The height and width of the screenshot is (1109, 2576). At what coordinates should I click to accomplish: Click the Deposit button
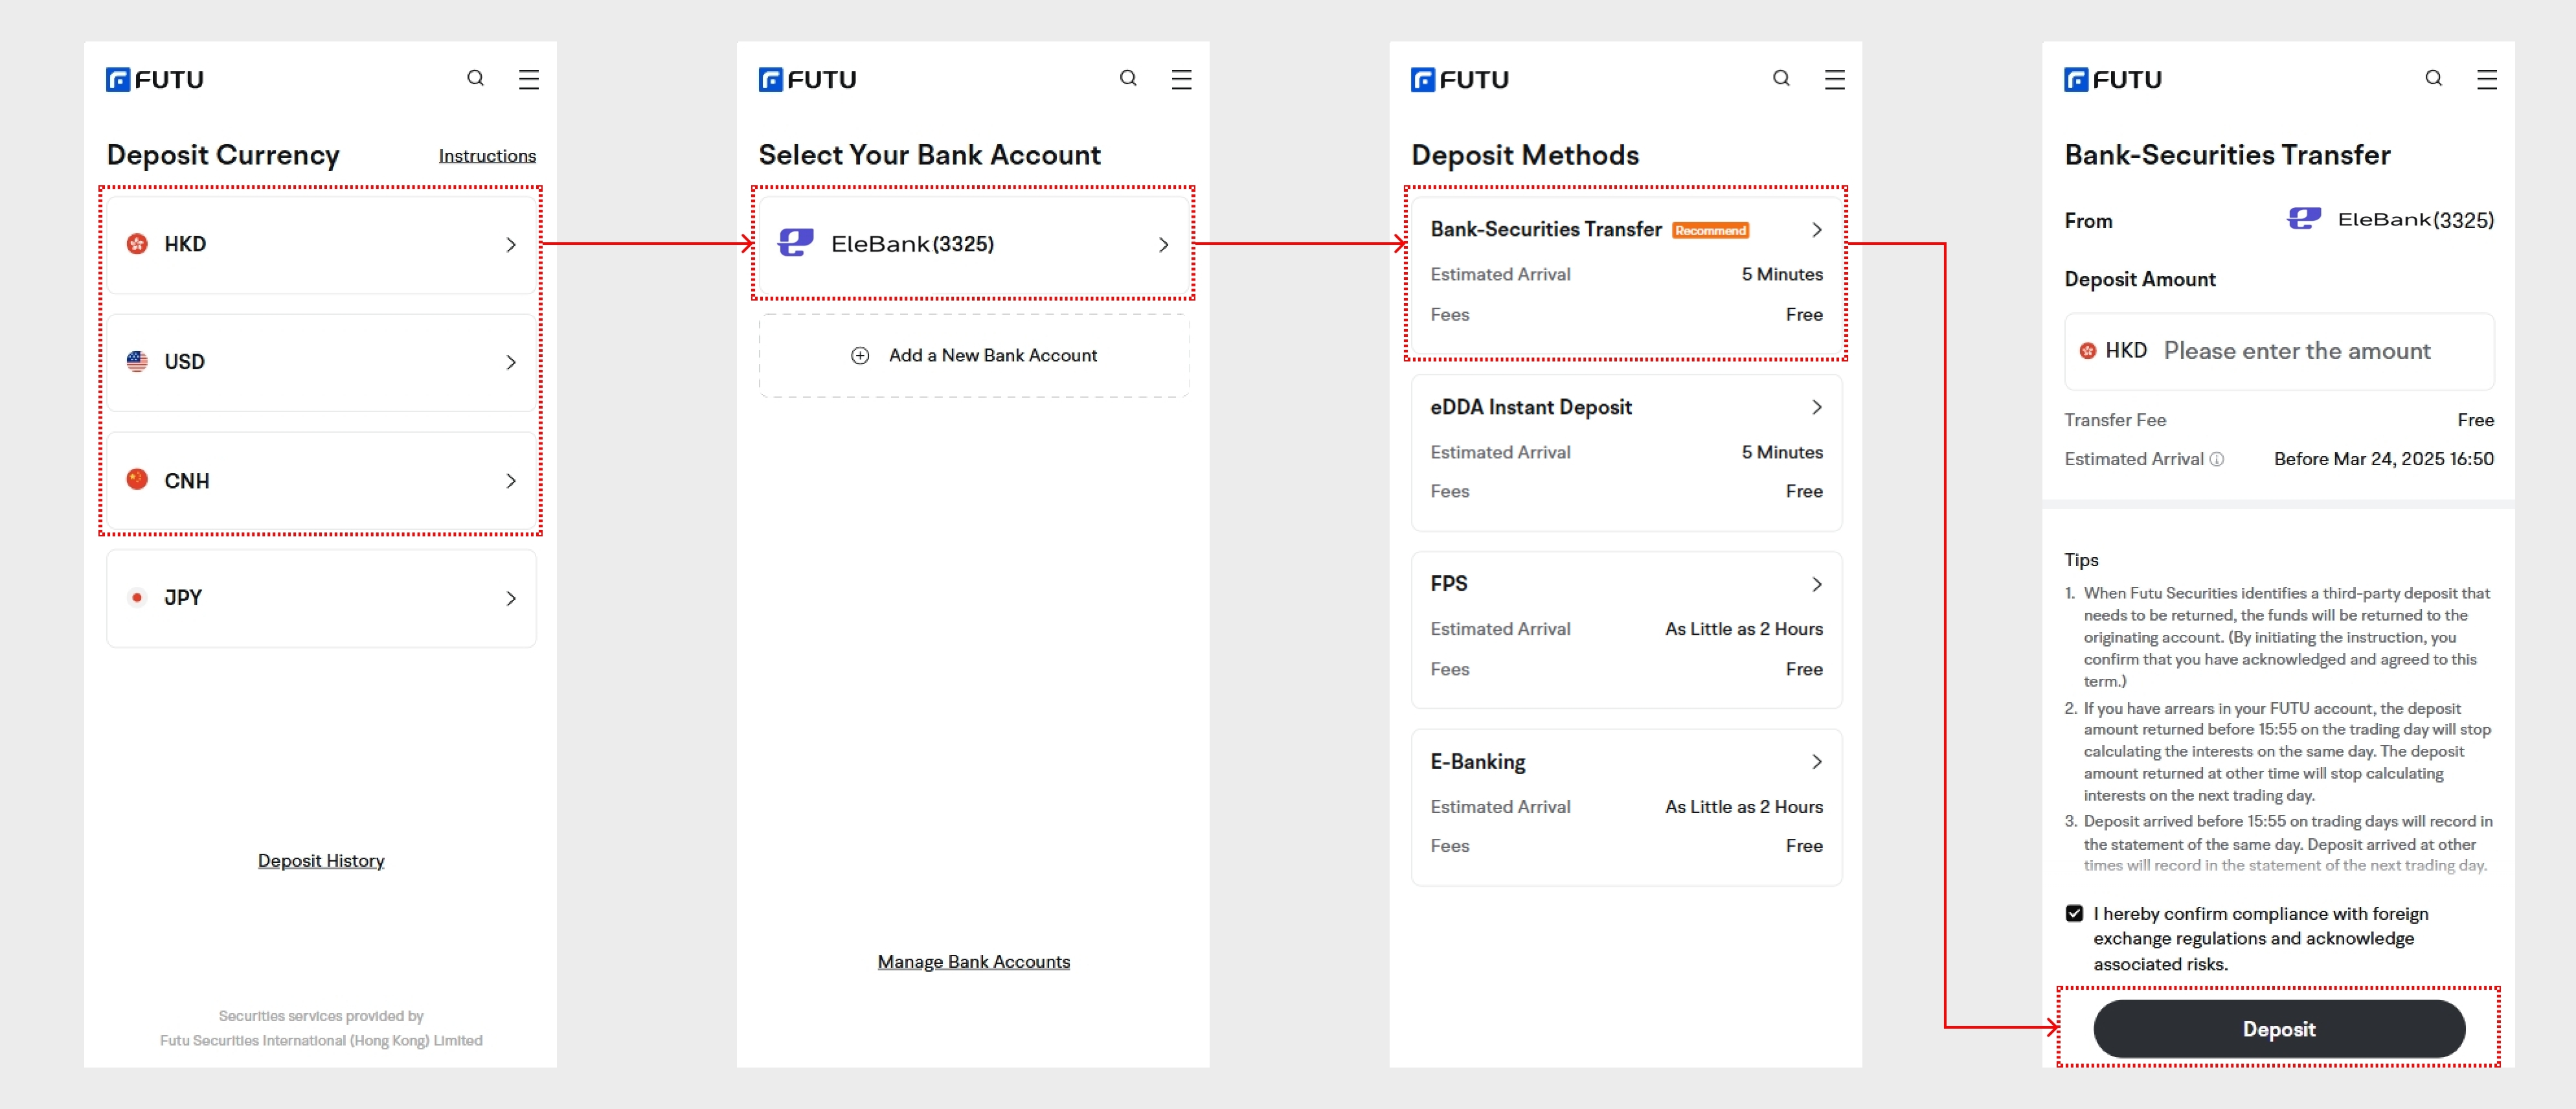[2279, 1029]
